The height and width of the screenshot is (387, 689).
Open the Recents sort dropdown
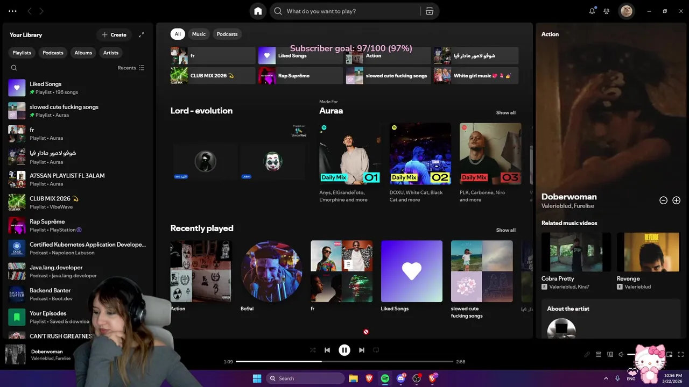pyautogui.click(x=131, y=68)
